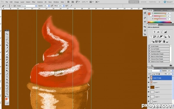Select the Quick Selection tool

pyautogui.click(x=7, y=42)
